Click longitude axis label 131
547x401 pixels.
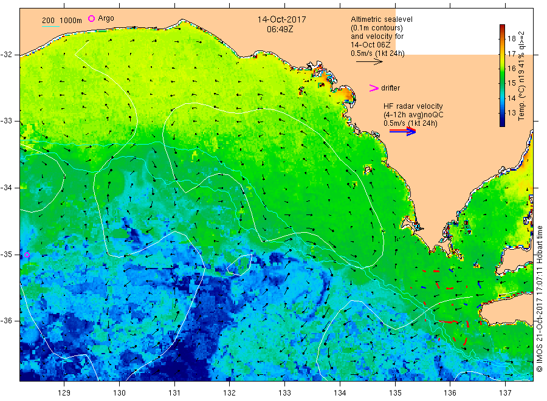(x=174, y=392)
